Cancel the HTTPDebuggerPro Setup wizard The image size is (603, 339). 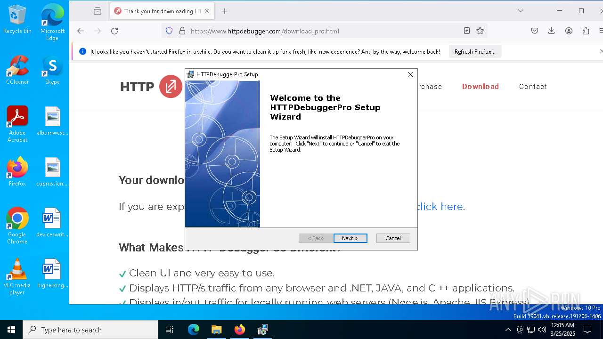(393, 238)
